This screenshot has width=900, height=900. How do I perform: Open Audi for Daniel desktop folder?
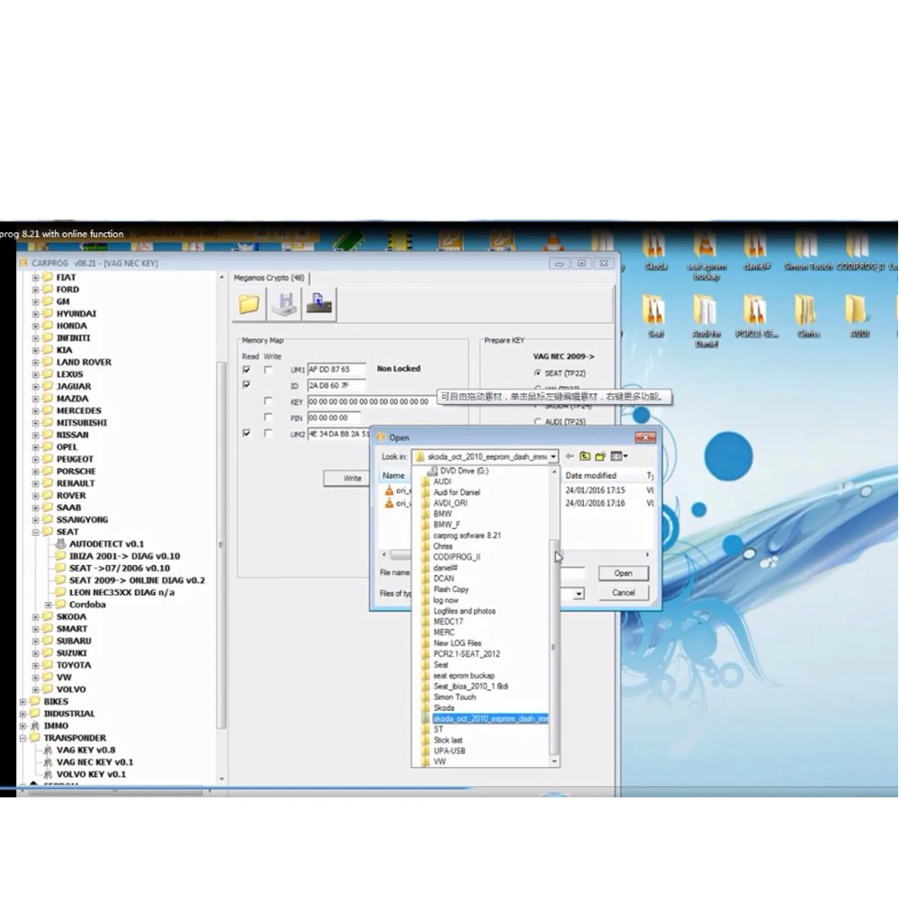706,321
